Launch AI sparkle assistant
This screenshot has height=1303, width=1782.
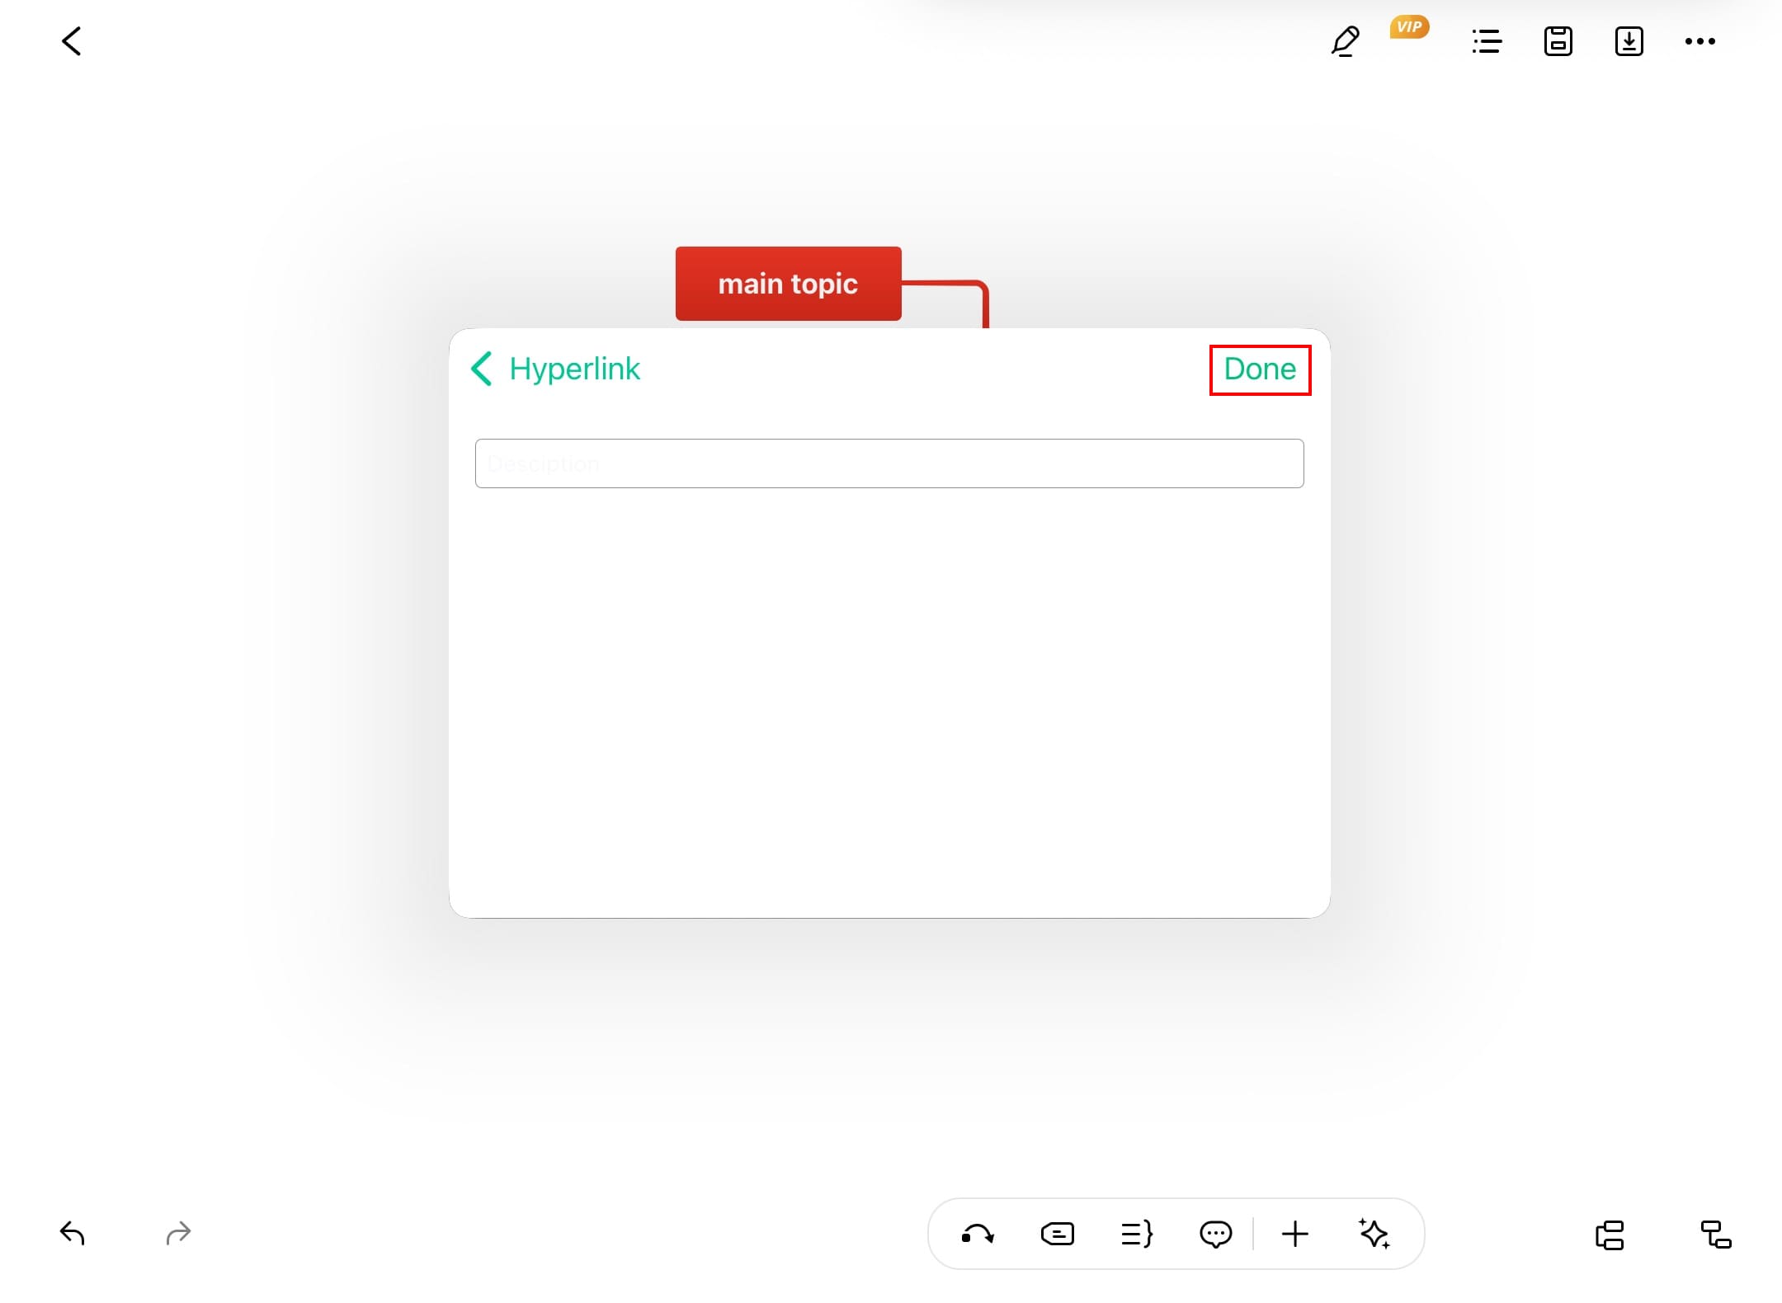(1374, 1235)
